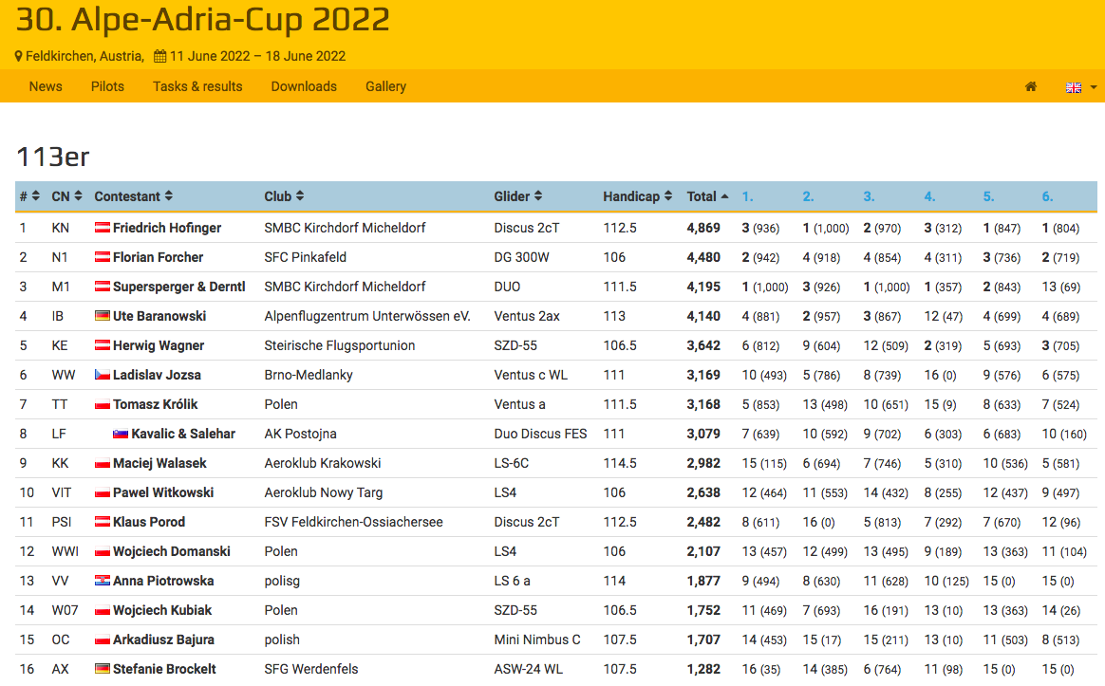
Task: Open task 4 results column link
Action: pyautogui.click(x=929, y=196)
